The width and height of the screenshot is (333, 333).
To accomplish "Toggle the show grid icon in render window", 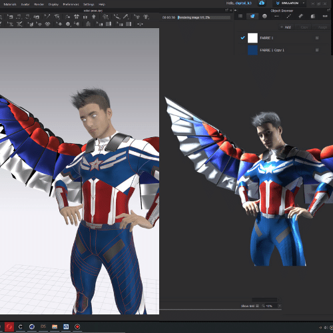I will point(257,306).
